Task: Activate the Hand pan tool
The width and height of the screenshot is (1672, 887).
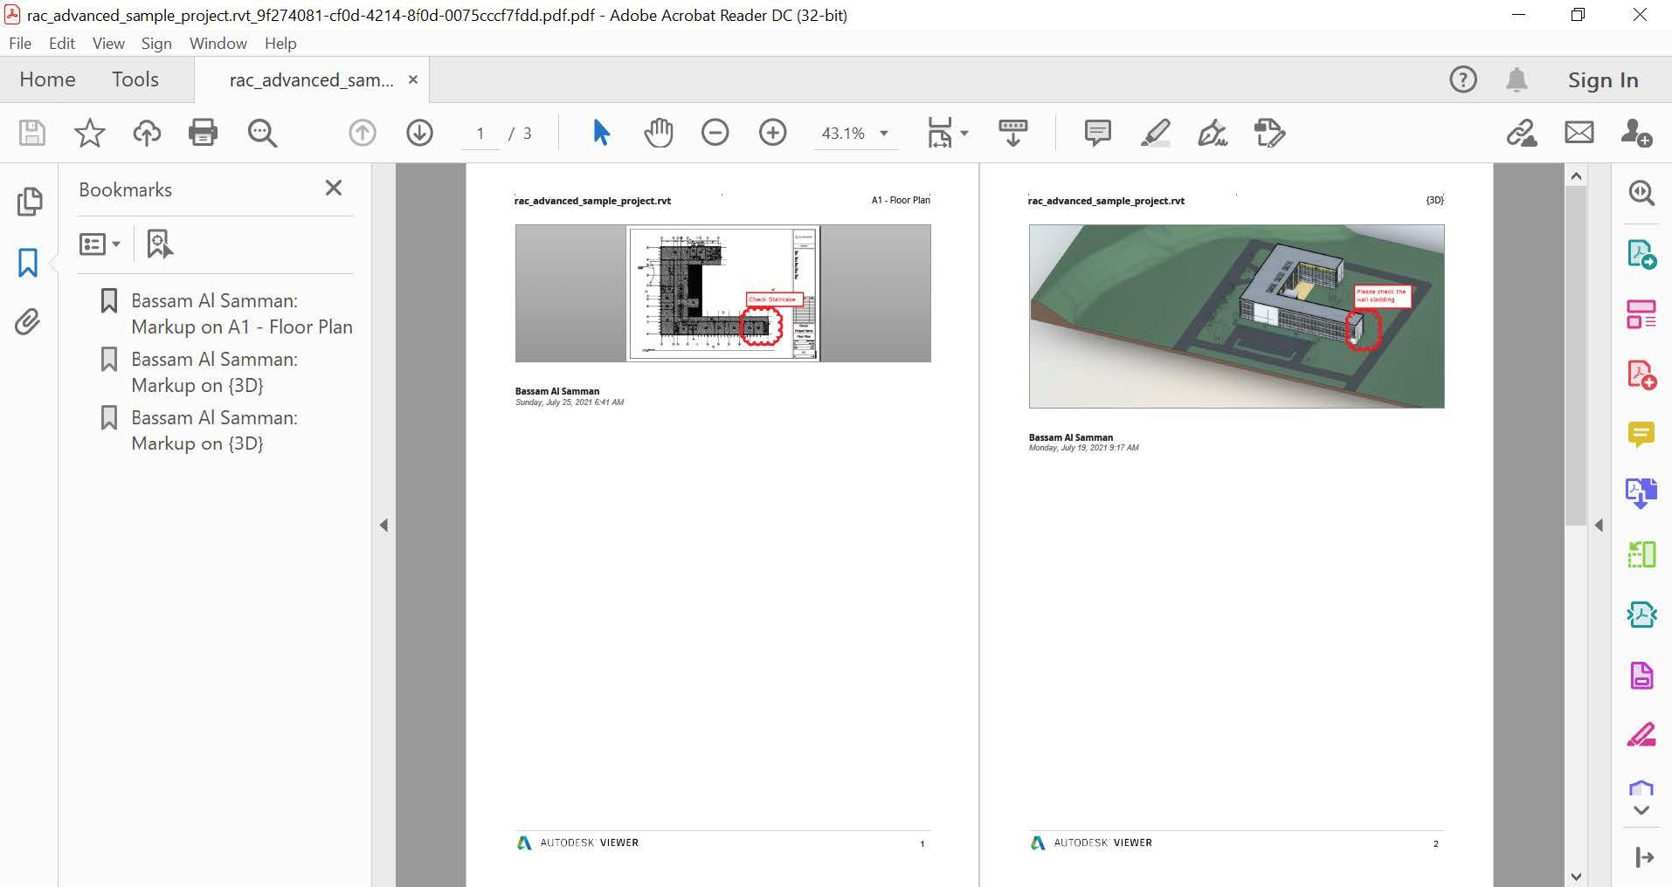Action: click(659, 133)
